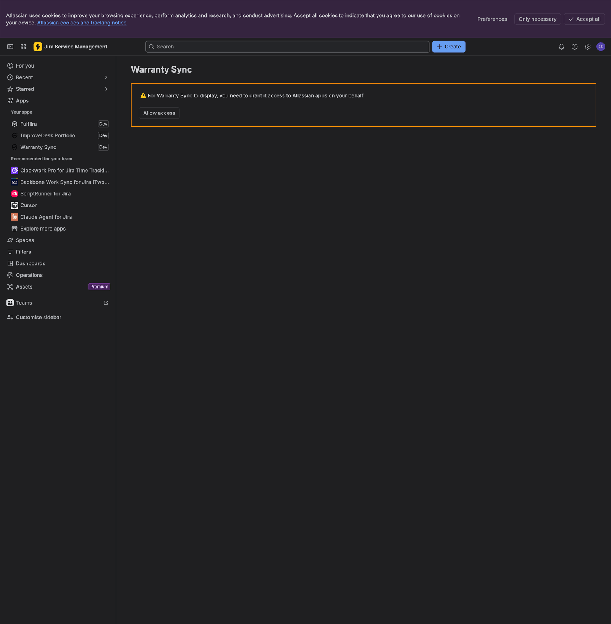The width and height of the screenshot is (611, 624).
Task: Open the help question mark icon
Action: click(574, 47)
